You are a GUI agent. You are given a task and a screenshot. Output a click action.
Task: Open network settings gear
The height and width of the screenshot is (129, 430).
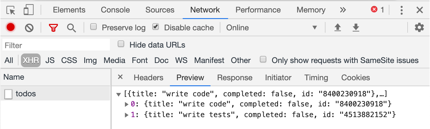(419, 28)
